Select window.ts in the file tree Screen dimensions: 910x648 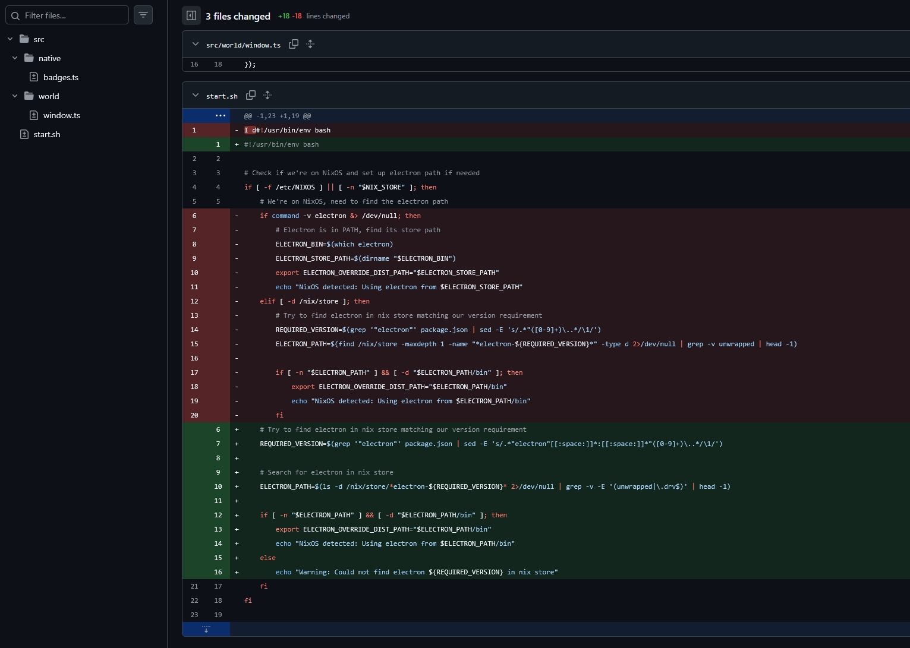point(61,115)
